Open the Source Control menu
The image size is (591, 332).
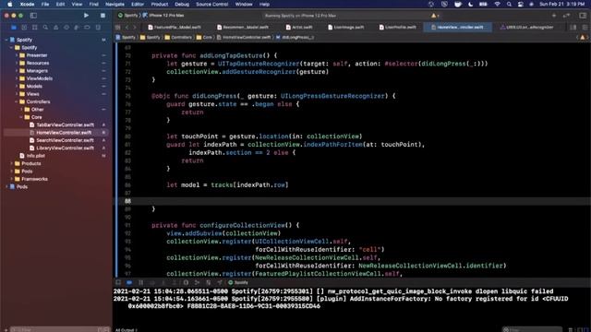(211, 4)
